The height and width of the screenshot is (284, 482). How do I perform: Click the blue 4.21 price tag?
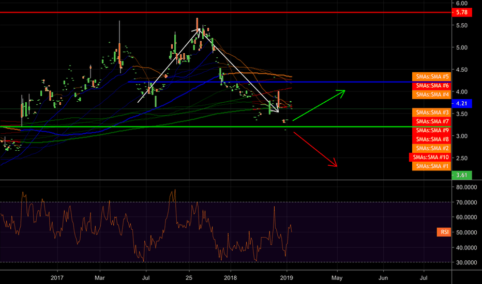(462, 103)
